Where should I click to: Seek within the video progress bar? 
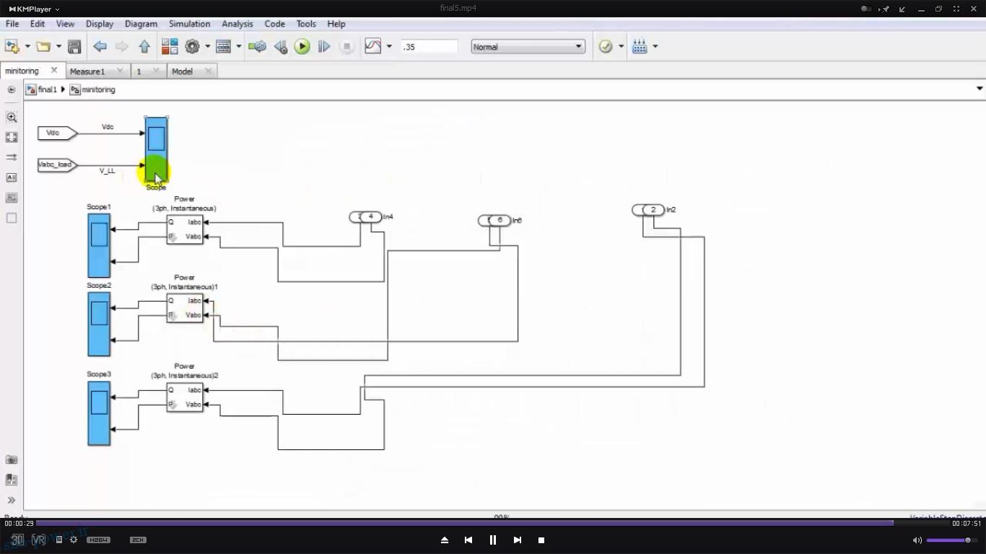(493, 523)
